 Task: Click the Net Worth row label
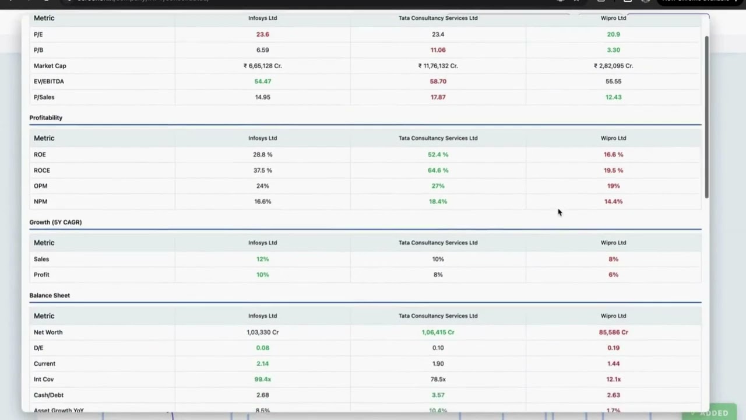pos(48,332)
